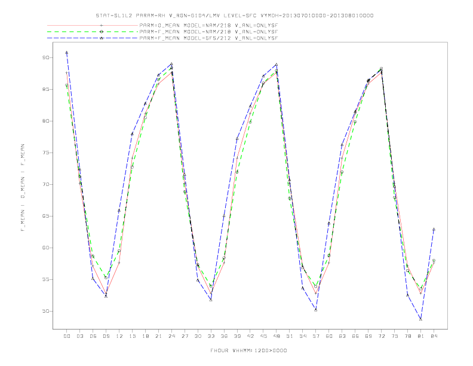Click the plus marker on red legend line

(102, 26)
